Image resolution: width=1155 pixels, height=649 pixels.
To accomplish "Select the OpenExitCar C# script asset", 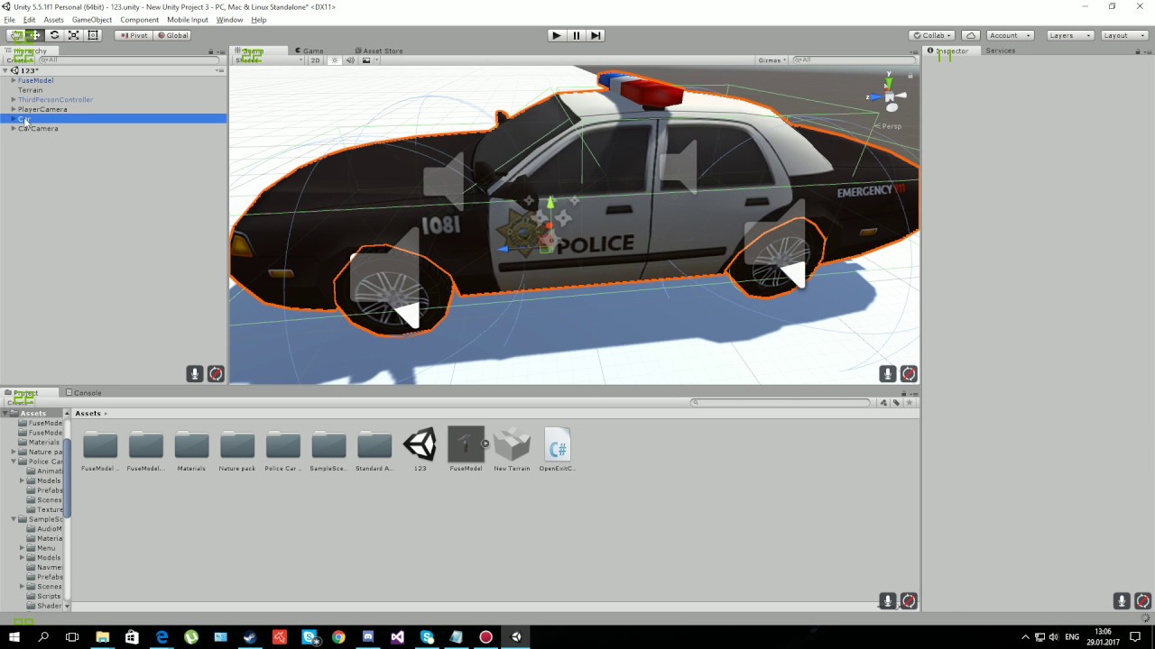I will coord(558,451).
